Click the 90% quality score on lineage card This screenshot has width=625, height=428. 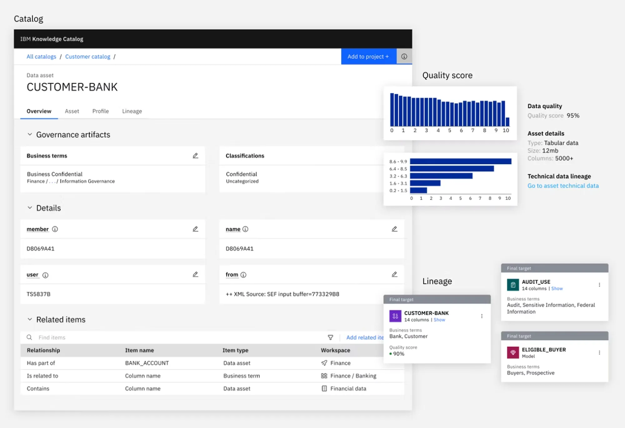[x=398, y=354]
